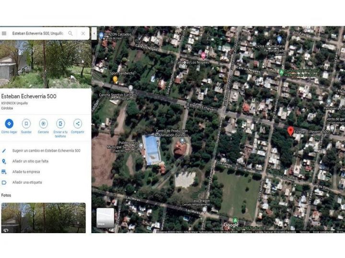Viewport: 345px width, 258px height.
Task: Click the Polideportivo Municipal San Martín marker
Action: click(x=141, y=146)
